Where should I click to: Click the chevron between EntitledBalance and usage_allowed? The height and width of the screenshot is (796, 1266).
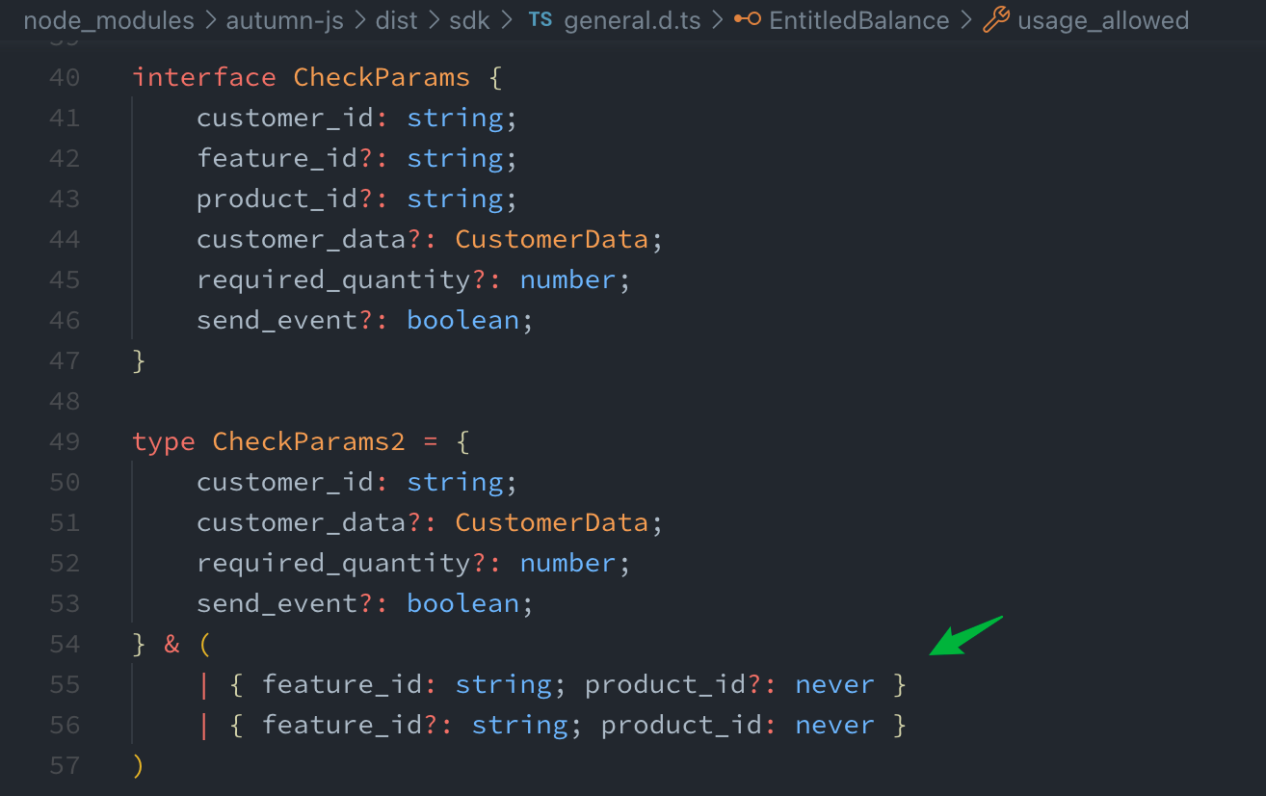coord(966,20)
